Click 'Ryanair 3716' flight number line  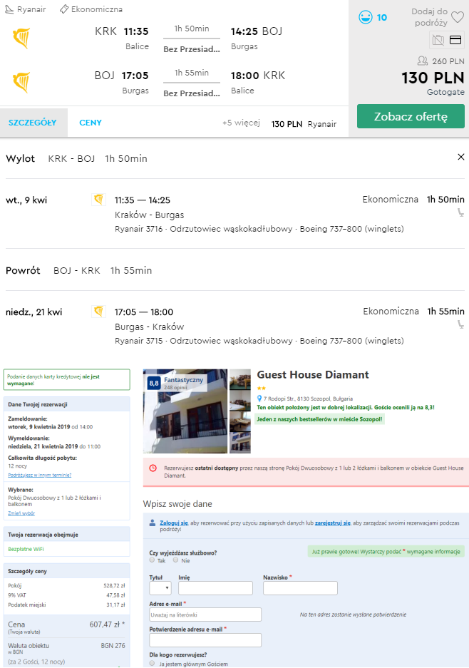(259, 229)
